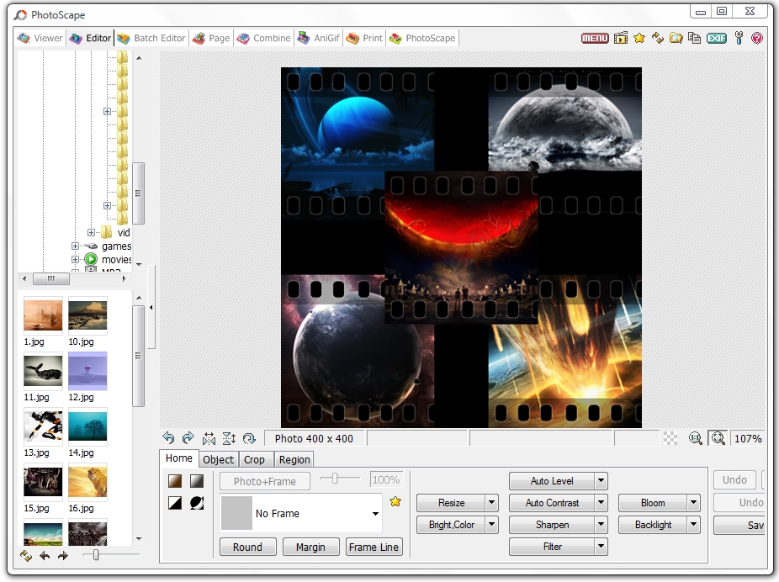Click the copy documents icon in top toolbar
779x582 pixels.
tap(695, 38)
